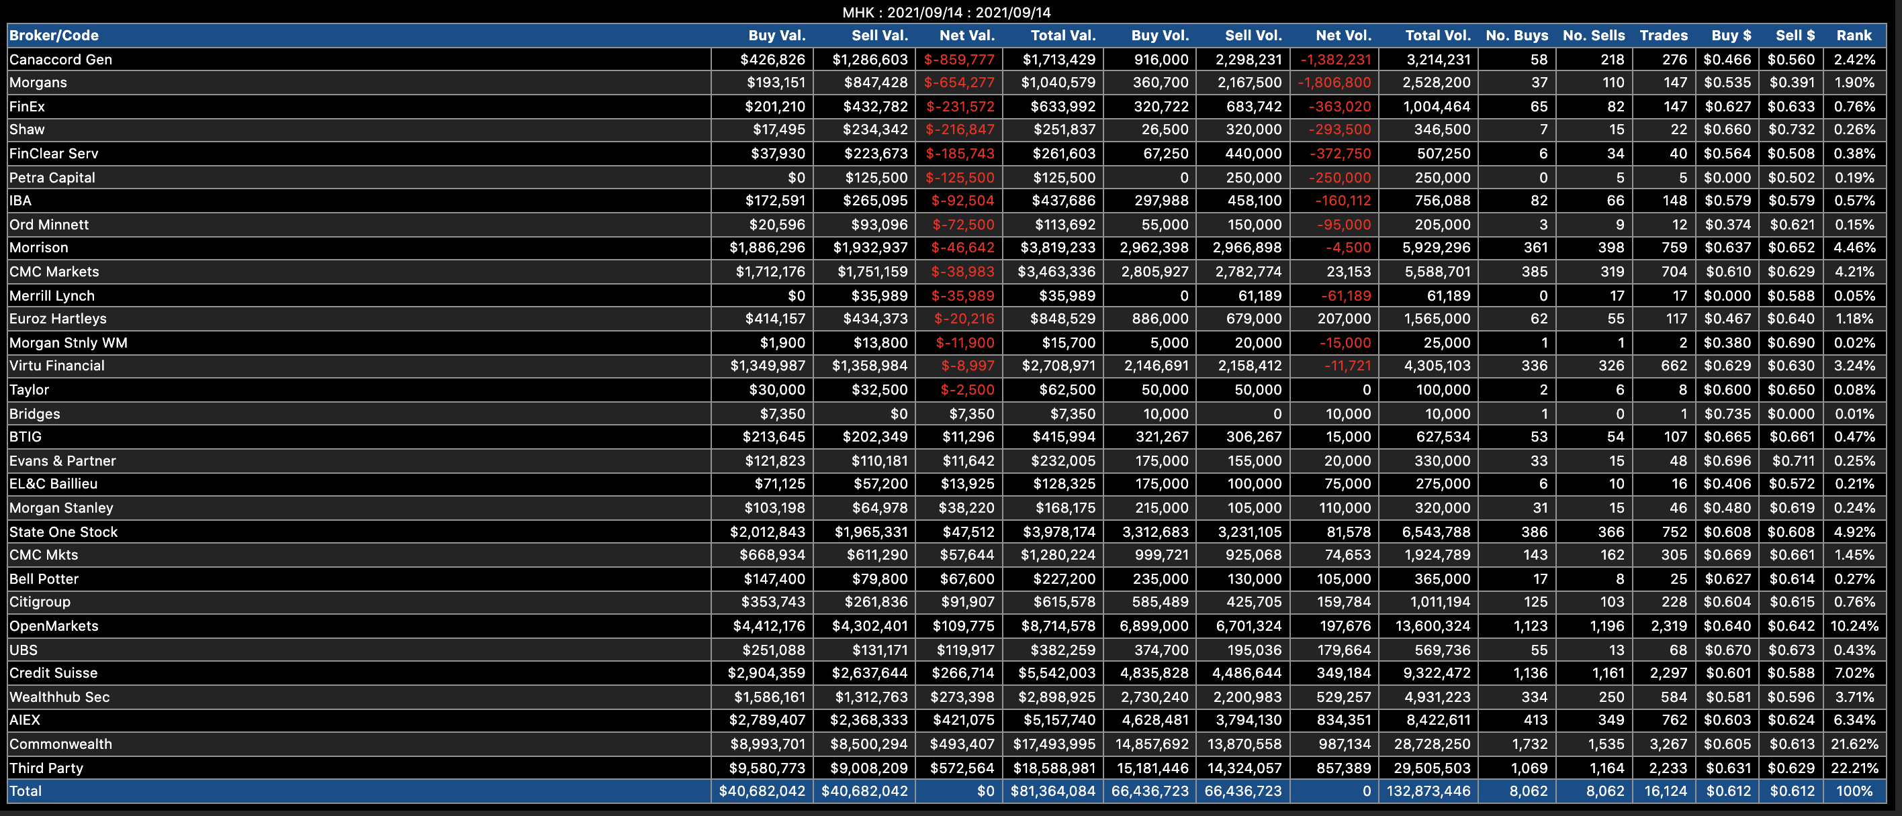Click OpenMarkets trades count 2,319
1902x816 pixels.
(x=1668, y=625)
